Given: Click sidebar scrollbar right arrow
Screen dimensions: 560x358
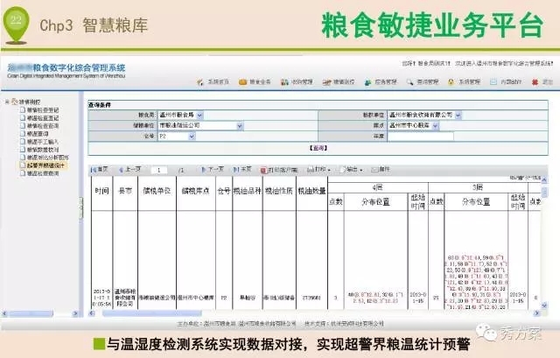Looking at the screenshot, I should click(x=75, y=313).
